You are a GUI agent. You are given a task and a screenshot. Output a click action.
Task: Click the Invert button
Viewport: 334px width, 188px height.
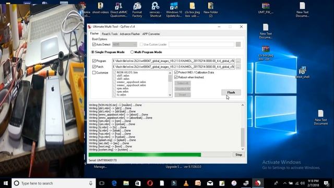pyautogui.click(x=183, y=95)
